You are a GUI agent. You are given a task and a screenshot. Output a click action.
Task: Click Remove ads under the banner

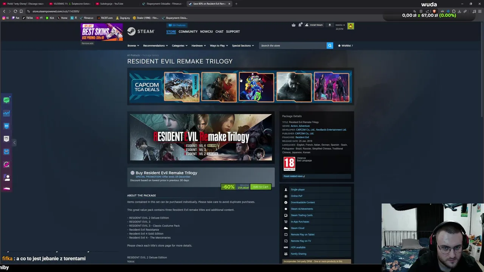pyautogui.click(x=87, y=43)
